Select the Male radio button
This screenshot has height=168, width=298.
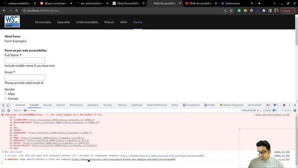tap(6, 94)
